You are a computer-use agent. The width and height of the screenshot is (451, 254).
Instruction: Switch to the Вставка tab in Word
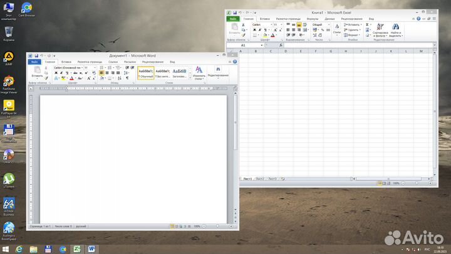point(66,62)
